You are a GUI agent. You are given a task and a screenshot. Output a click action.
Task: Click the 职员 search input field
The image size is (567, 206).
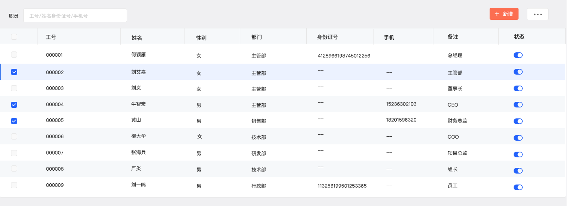coord(75,16)
